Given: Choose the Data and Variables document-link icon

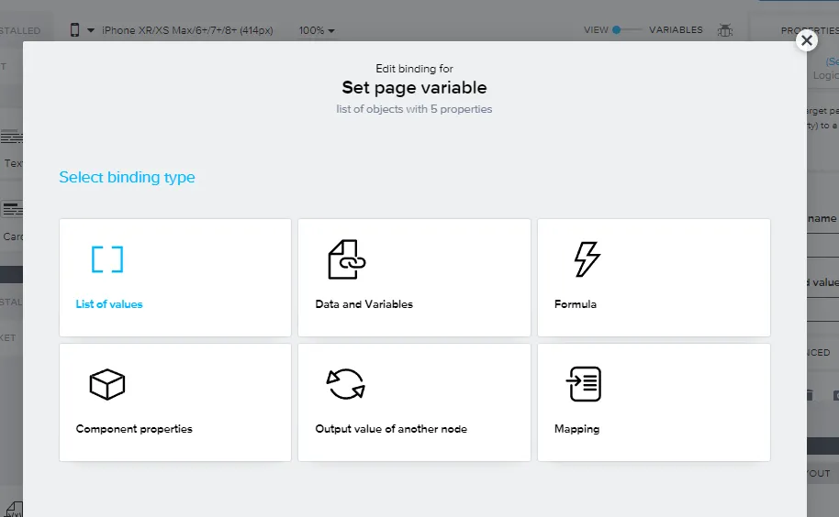Looking at the screenshot, I should pos(346,259).
